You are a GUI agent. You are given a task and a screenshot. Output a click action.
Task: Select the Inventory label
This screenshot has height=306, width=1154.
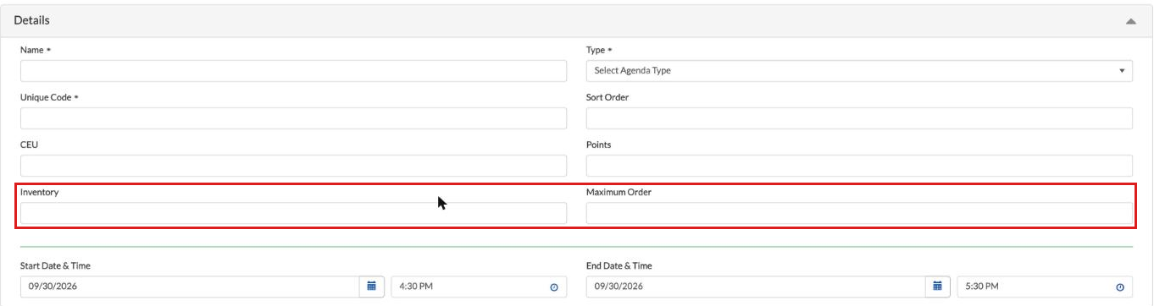pyautogui.click(x=39, y=192)
